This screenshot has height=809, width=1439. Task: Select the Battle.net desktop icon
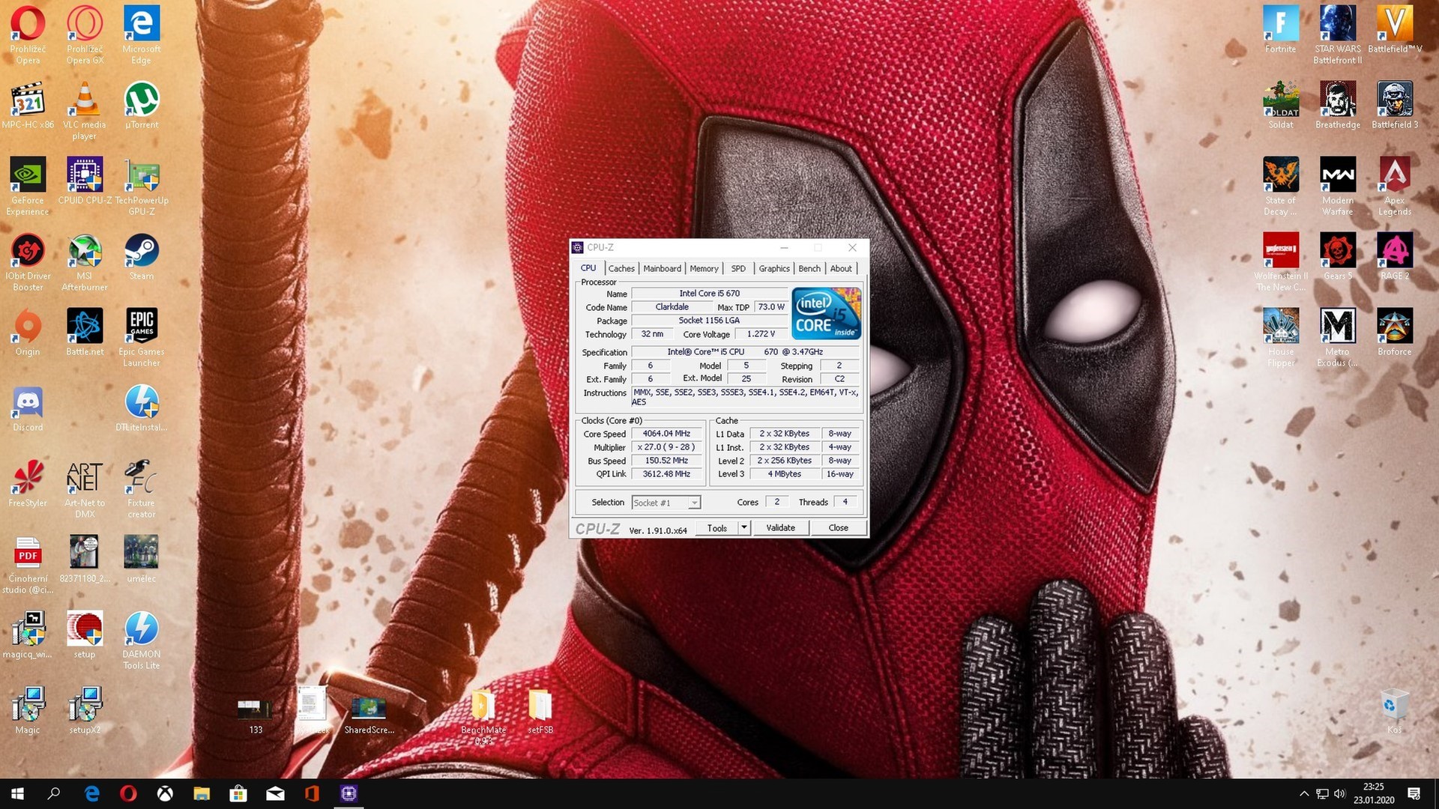click(85, 333)
